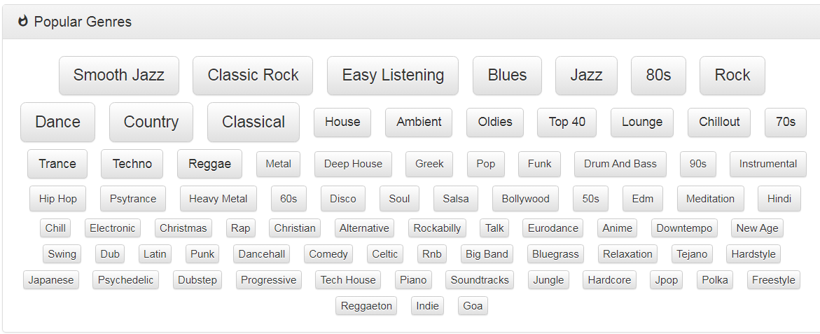Viewport: 820px width, 334px height.
Task: Click the flame icon beside Popular Genres
Action: 22,22
